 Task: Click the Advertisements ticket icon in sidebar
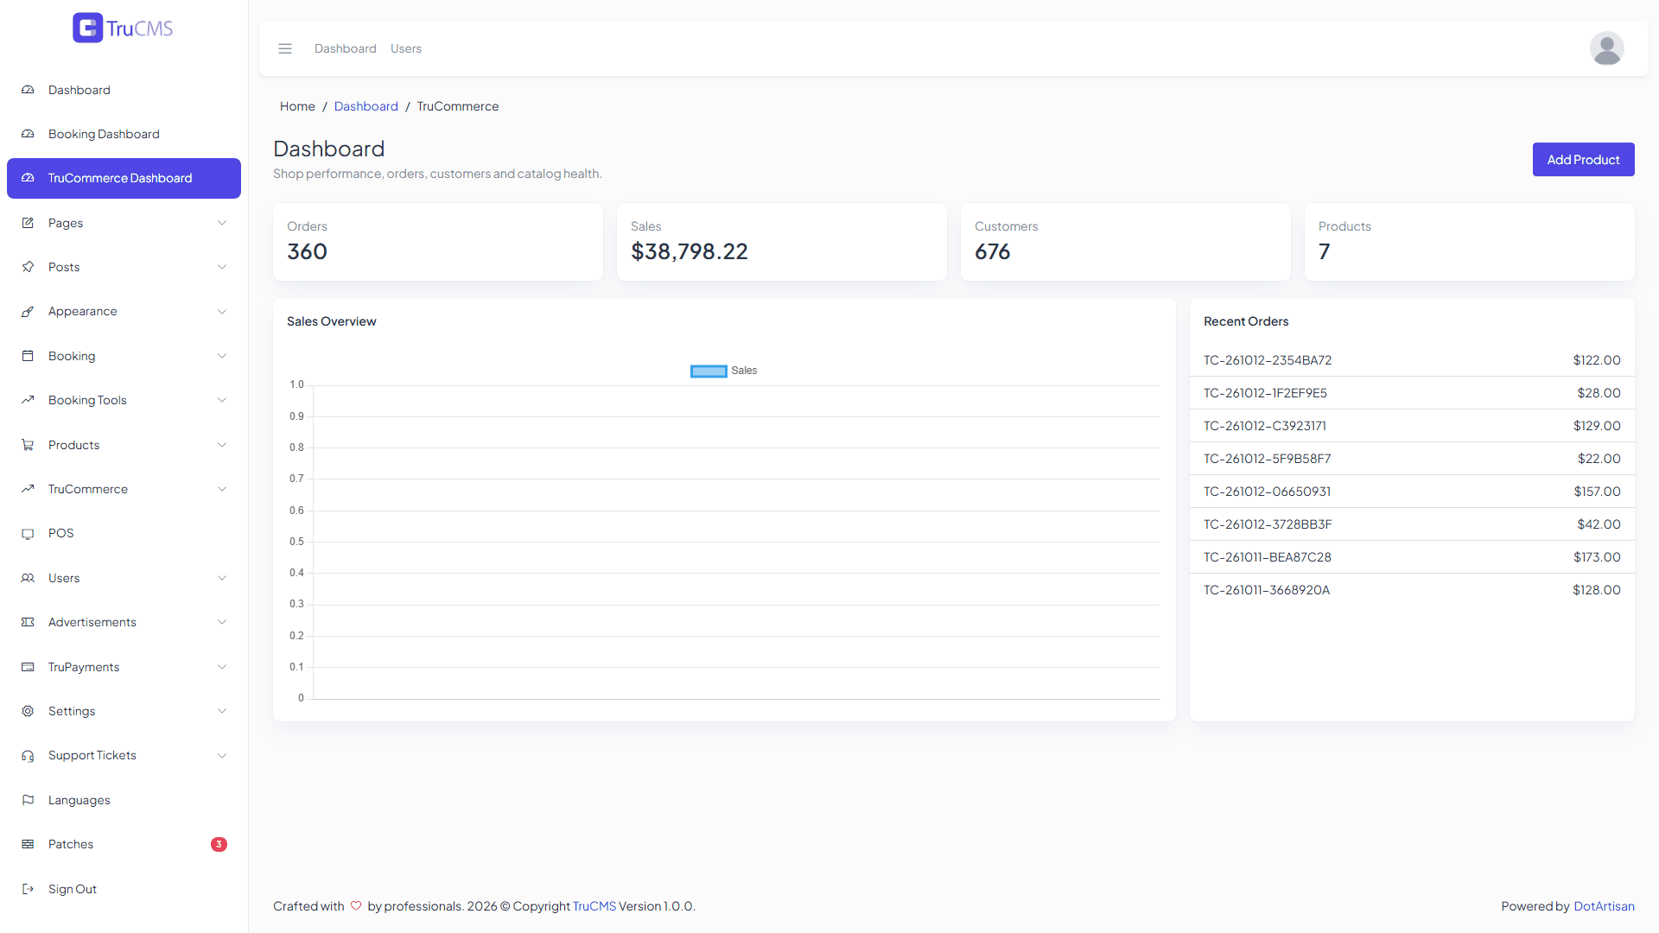pyautogui.click(x=28, y=622)
